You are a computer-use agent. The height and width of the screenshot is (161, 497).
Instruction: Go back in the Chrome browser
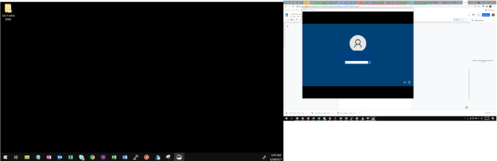pyautogui.click(x=286, y=6)
